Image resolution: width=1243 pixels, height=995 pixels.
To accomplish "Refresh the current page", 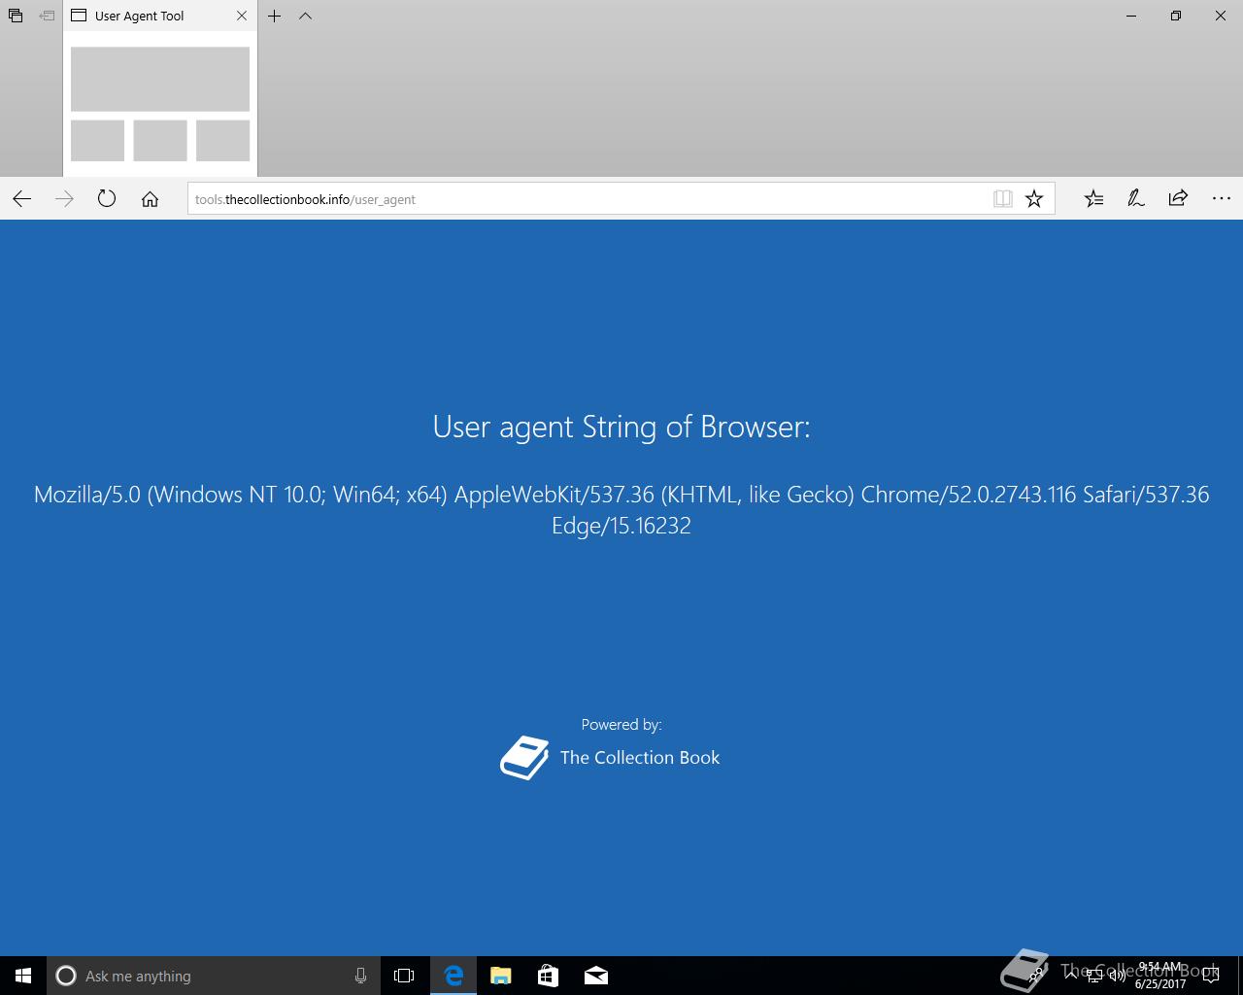I will [107, 199].
